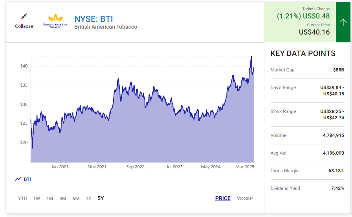Click the Dividend Yield 7.42% value
Viewport: 352px width, 217px height.
(x=337, y=188)
